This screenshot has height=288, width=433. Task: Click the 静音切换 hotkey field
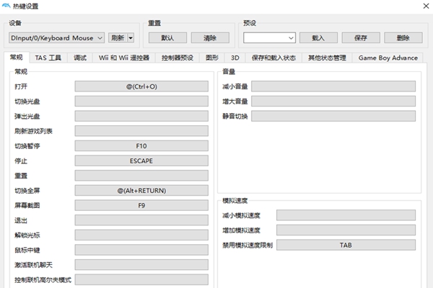[x=333, y=116]
